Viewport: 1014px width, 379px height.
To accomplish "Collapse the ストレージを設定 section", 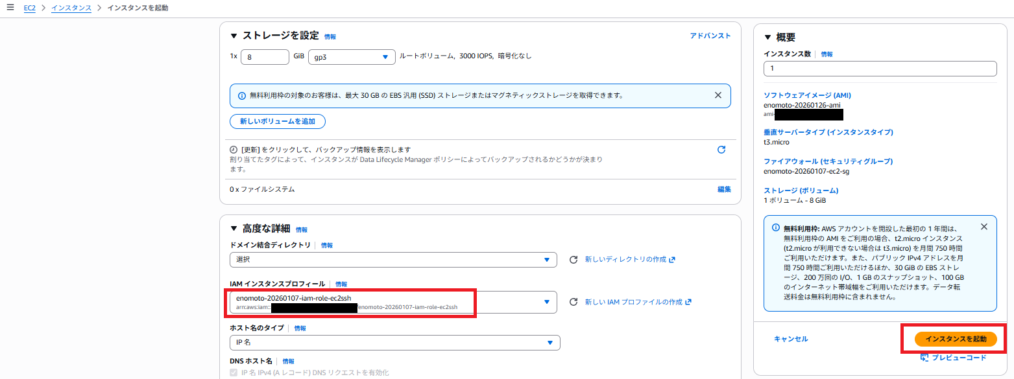I will click(x=234, y=36).
